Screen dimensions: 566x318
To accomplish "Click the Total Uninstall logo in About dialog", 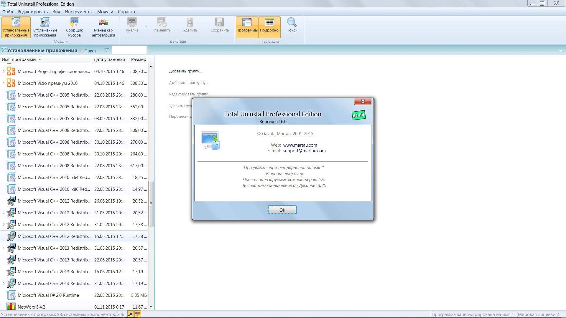I will pyautogui.click(x=210, y=141).
